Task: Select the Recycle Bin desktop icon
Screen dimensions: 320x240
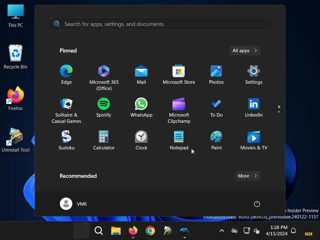Action: tap(16, 57)
